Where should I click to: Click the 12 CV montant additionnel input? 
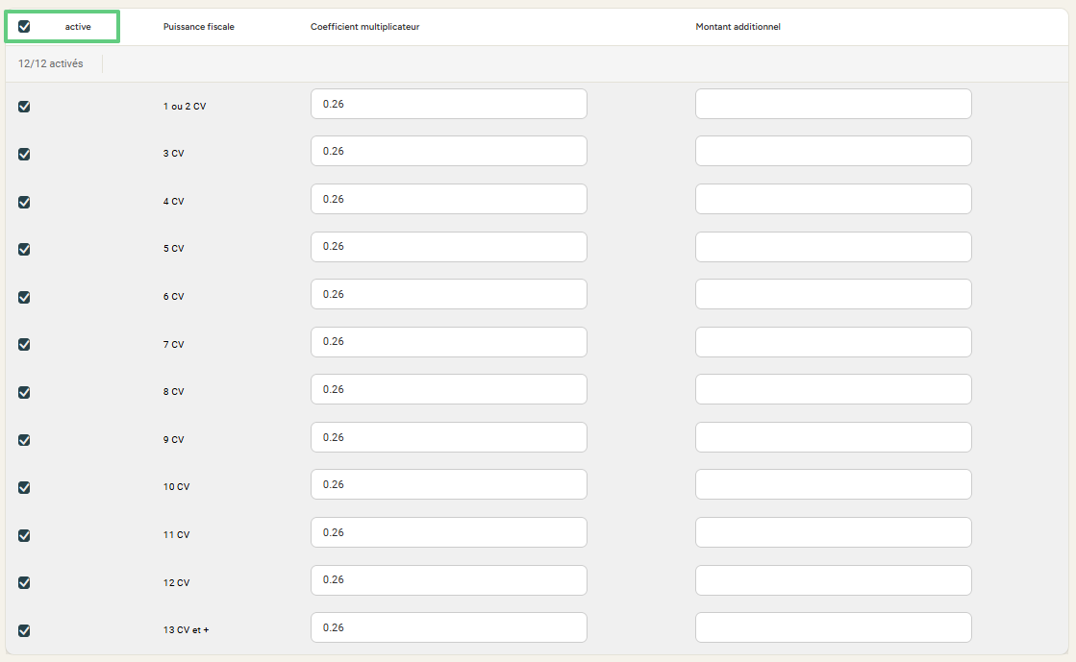tap(834, 579)
